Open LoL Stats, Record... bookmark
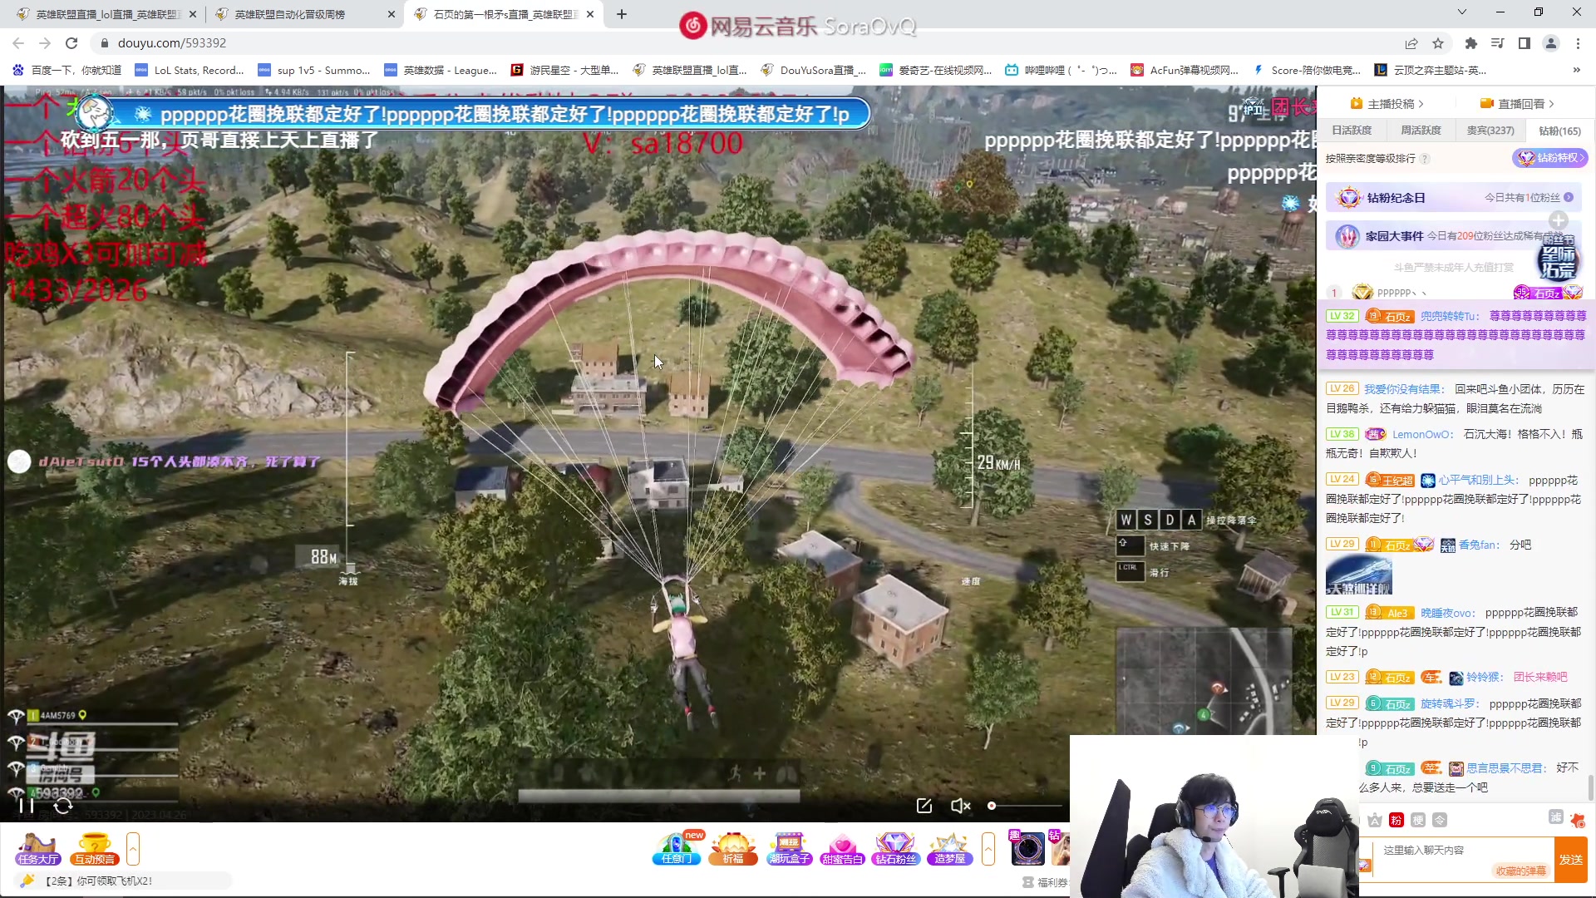 [x=190, y=71]
